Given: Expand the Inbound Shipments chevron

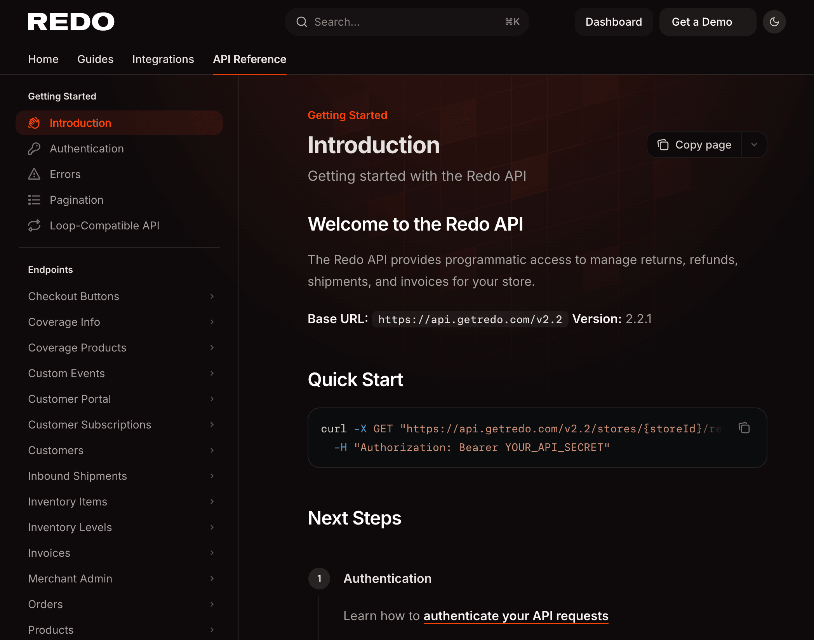Looking at the screenshot, I should (212, 476).
